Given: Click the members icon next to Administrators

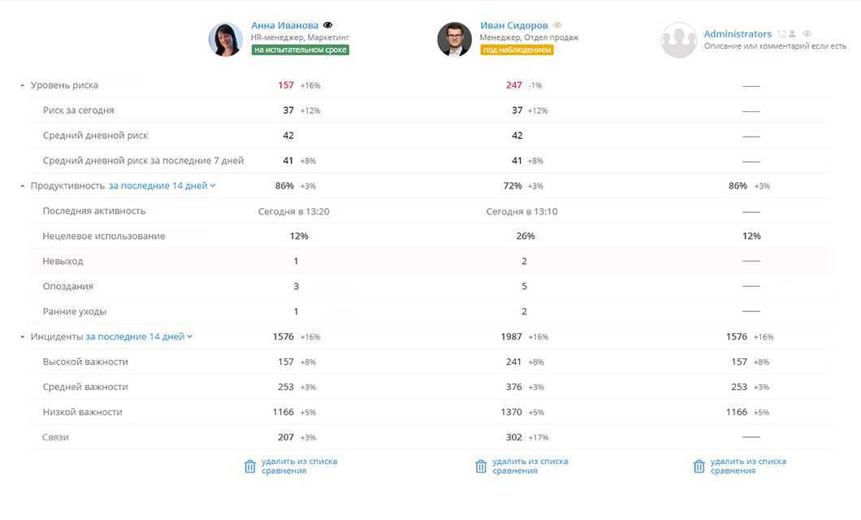Looking at the screenshot, I should (791, 34).
